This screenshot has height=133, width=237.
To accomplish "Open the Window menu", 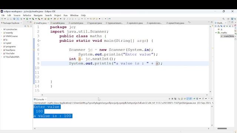I will tap(74, 15).
